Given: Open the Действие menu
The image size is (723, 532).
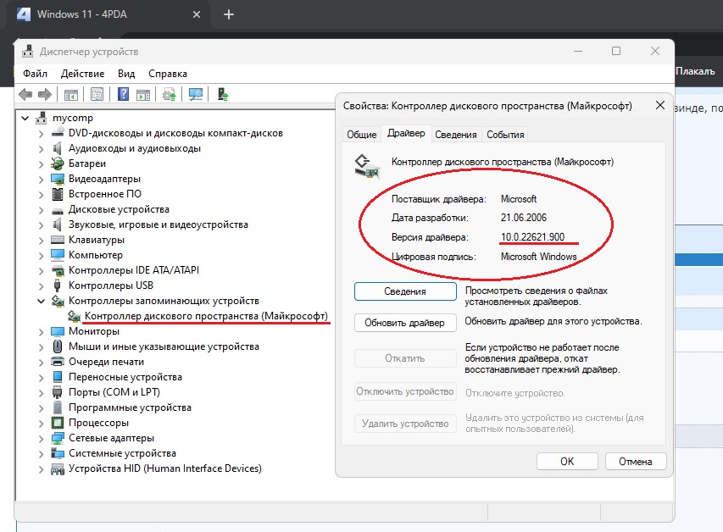Looking at the screenshot, I should [x=82, y=74].
